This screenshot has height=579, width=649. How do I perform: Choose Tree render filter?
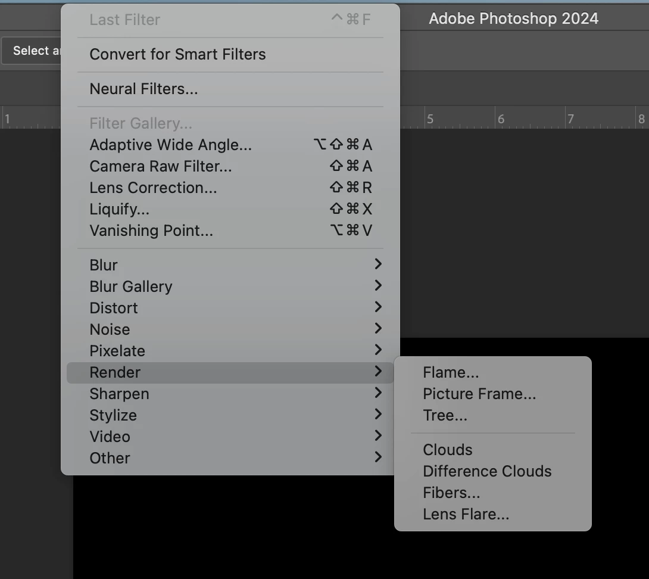pyautogui.click(x=493, y=415)
